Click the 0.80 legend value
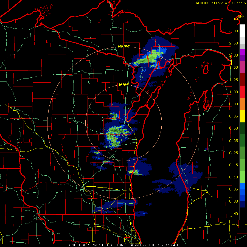The image size is (247, 247). (234, 104)
